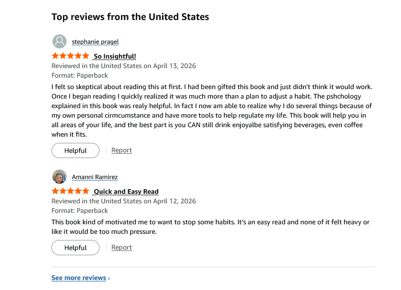Viewport: 401px width, 290px height.
Task: Click the chevron after See more reviews
Action: [108, 278]
